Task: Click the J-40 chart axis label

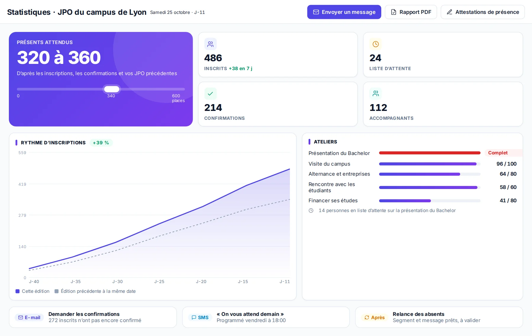Action: 34,282
